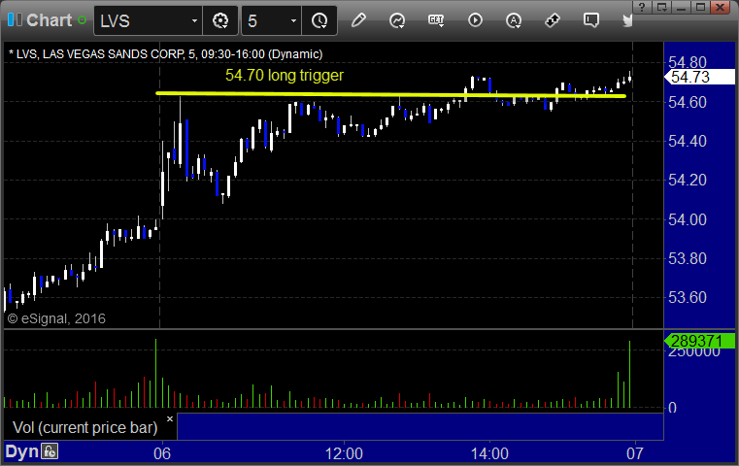Click the 54.60 price axis label
The height and width of the screenshot is (466, 739).
click(688, 102)
